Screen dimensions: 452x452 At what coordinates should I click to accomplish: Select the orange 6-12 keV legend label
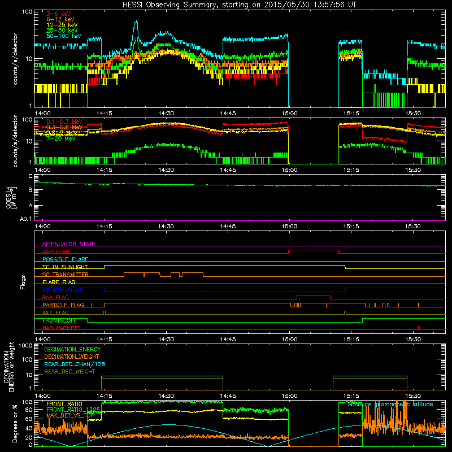coord(60,19)
